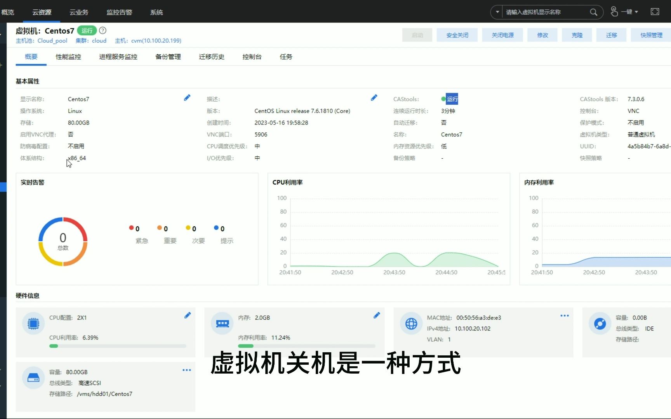Click the memory utilization progress bar
Screen dimensions: 671x419
pyautogui.click(x=307, y=346)
